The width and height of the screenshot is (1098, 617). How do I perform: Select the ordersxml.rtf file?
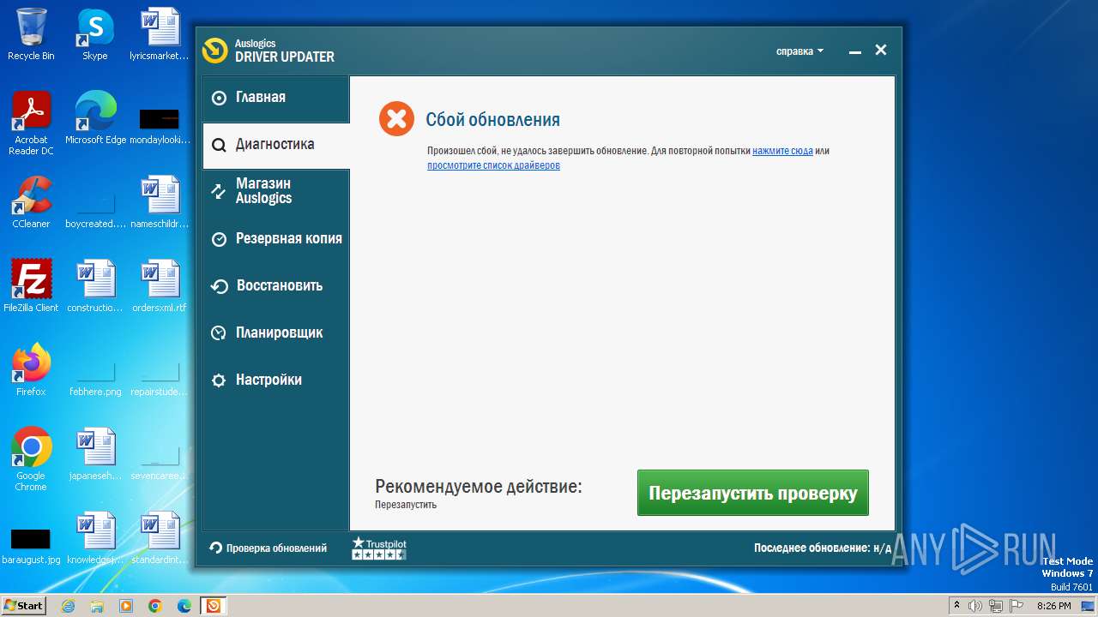pos(160,286)
